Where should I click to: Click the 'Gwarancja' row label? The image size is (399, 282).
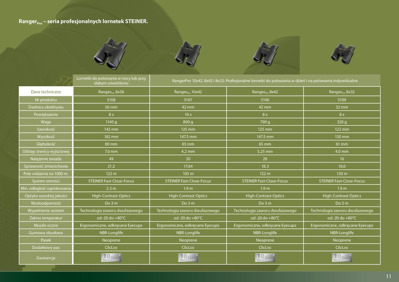point(46,257)
